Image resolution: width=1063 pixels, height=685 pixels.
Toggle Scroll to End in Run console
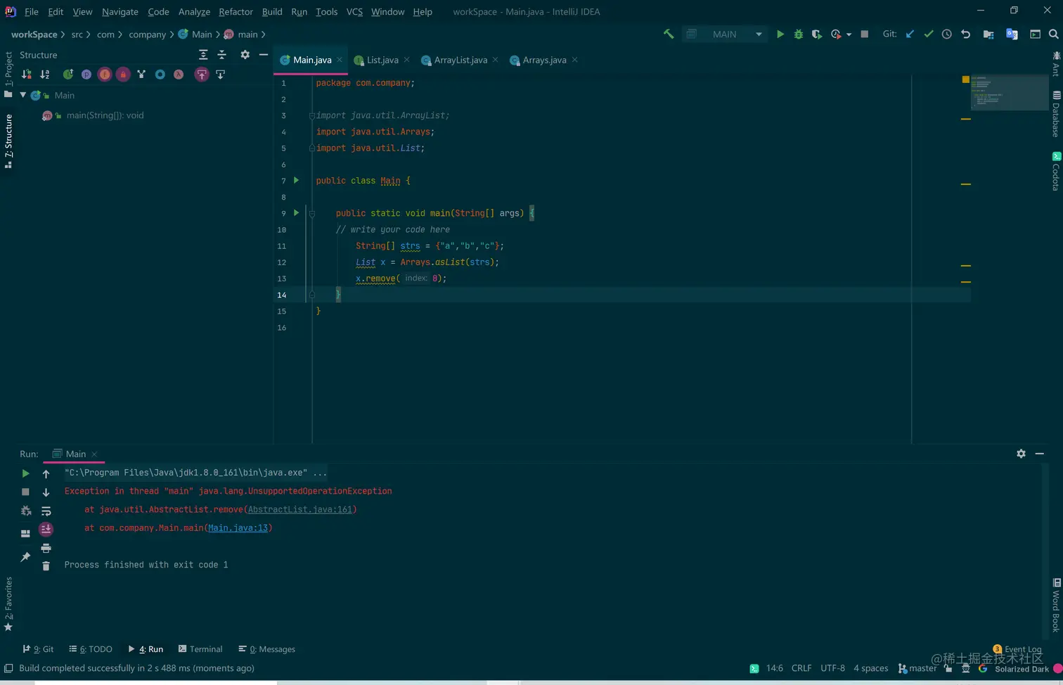(x=46, y=529)
